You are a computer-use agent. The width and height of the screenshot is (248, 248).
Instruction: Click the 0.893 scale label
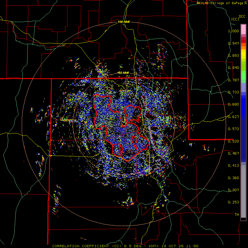click(x=233, y=55)
